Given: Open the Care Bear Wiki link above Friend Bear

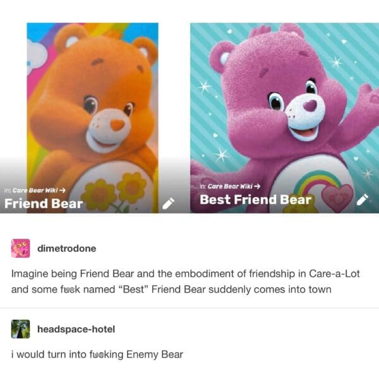Looking at the screenshot, I should (35, 191).
